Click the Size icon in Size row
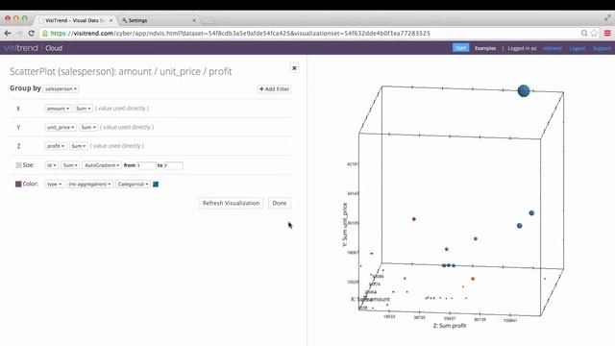The width and height of the screenshot is (615, 346). coord(18,165)
